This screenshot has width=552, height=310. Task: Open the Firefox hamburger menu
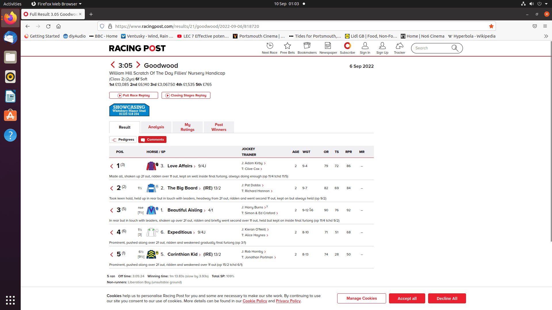[x=545, y=26]
